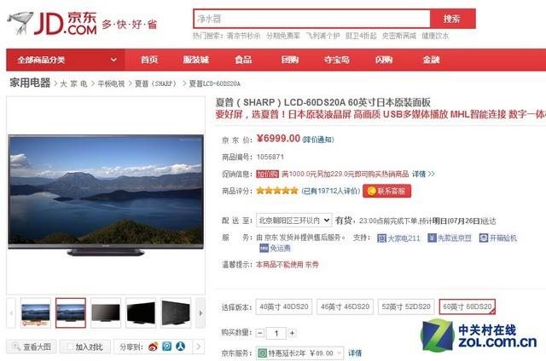Increase purchase quantity with plus button

click(292, 333)
